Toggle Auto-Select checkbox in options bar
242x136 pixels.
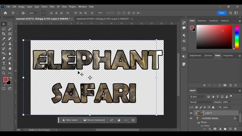tap(23, 13)
